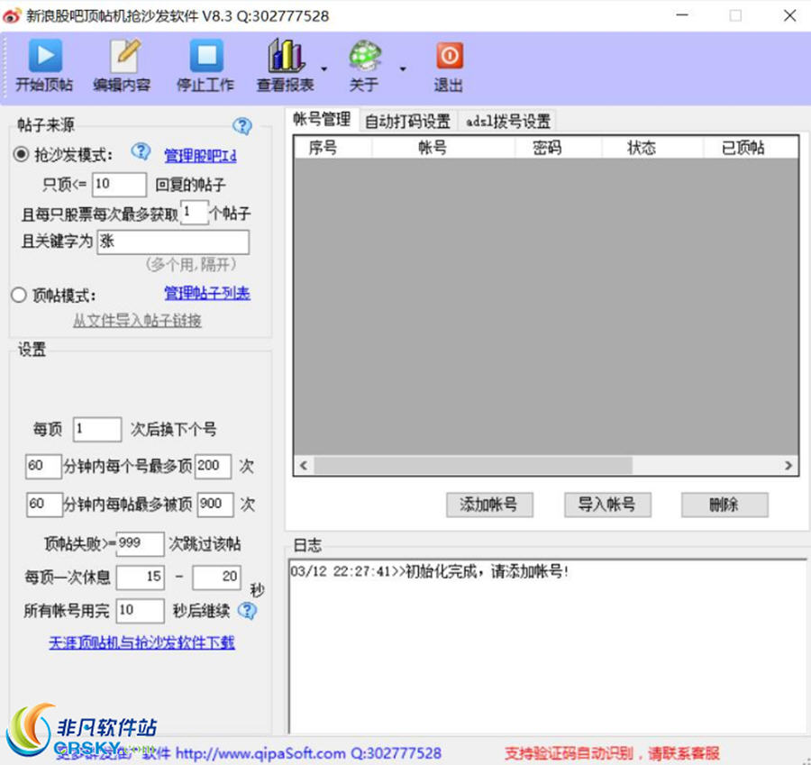This screenshot has height=765, width=811.
Task: Open 天涯顶帖机与抢沙发软件下载 link
Action: [141, 642]
